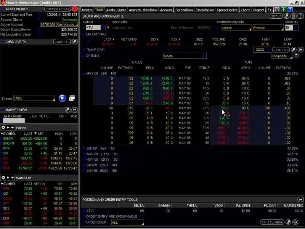Open the Active Account dropdown
Viewport: 305px width, 229px height.
[x=59, y=24]
